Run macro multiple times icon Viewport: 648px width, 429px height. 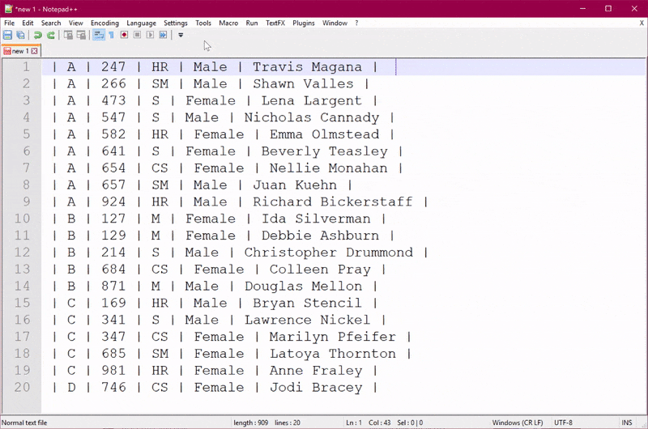(163, 36)
